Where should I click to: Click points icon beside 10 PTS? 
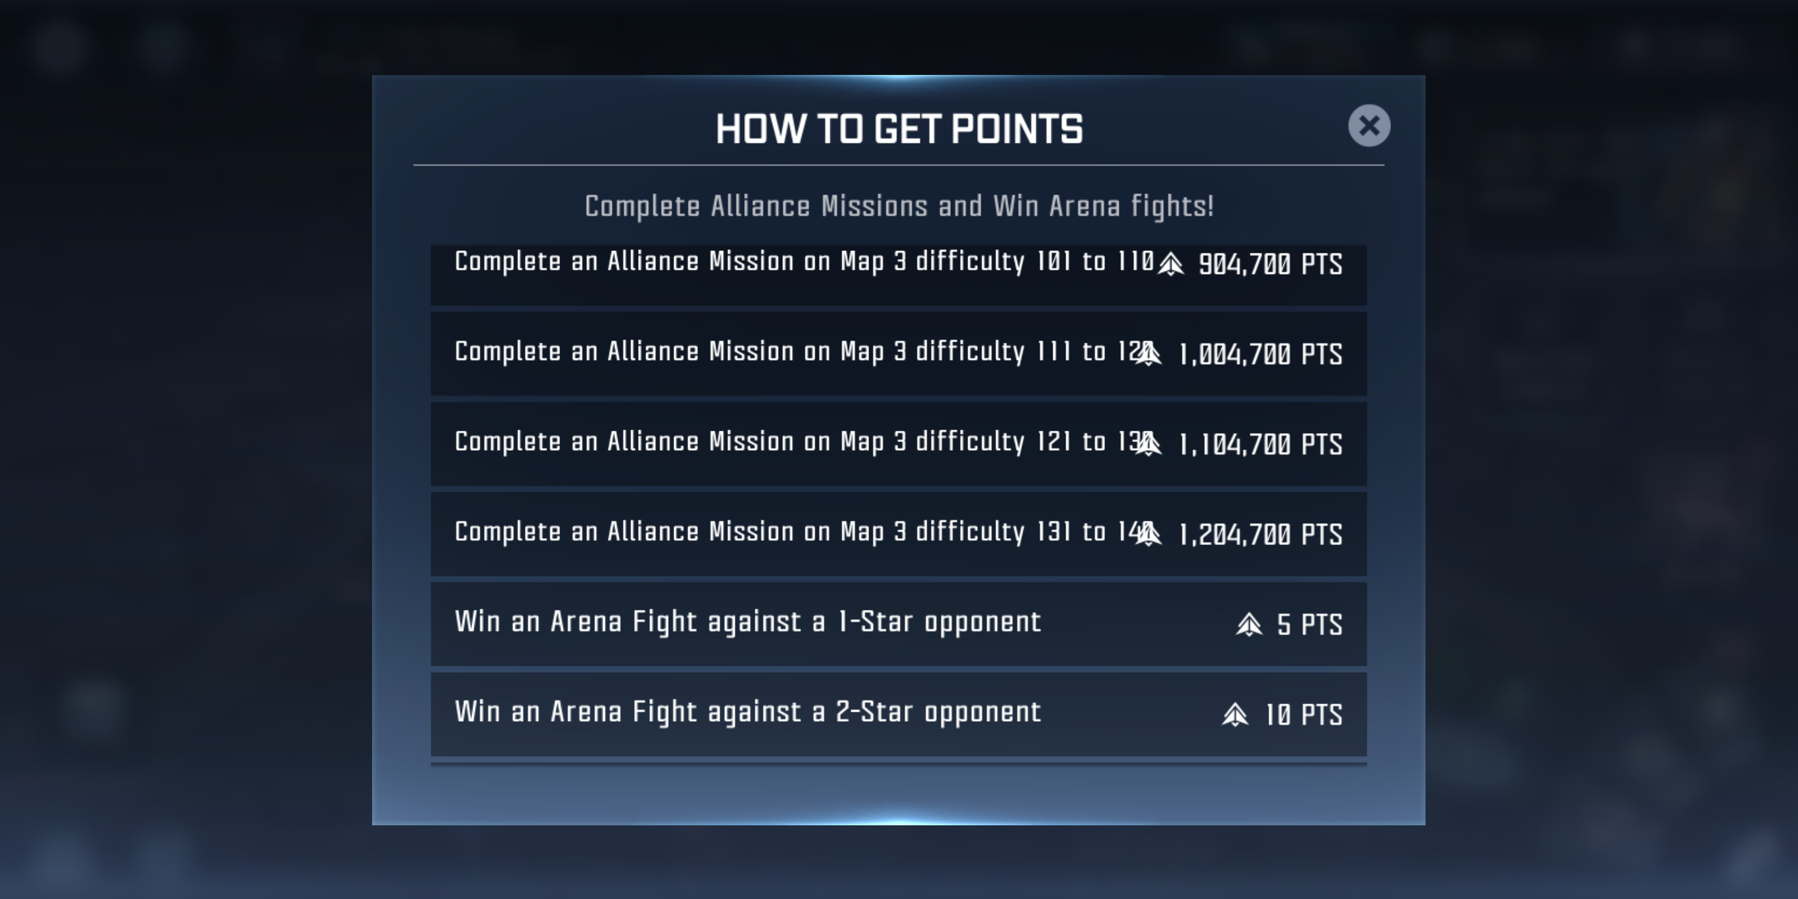point(1235,714)
